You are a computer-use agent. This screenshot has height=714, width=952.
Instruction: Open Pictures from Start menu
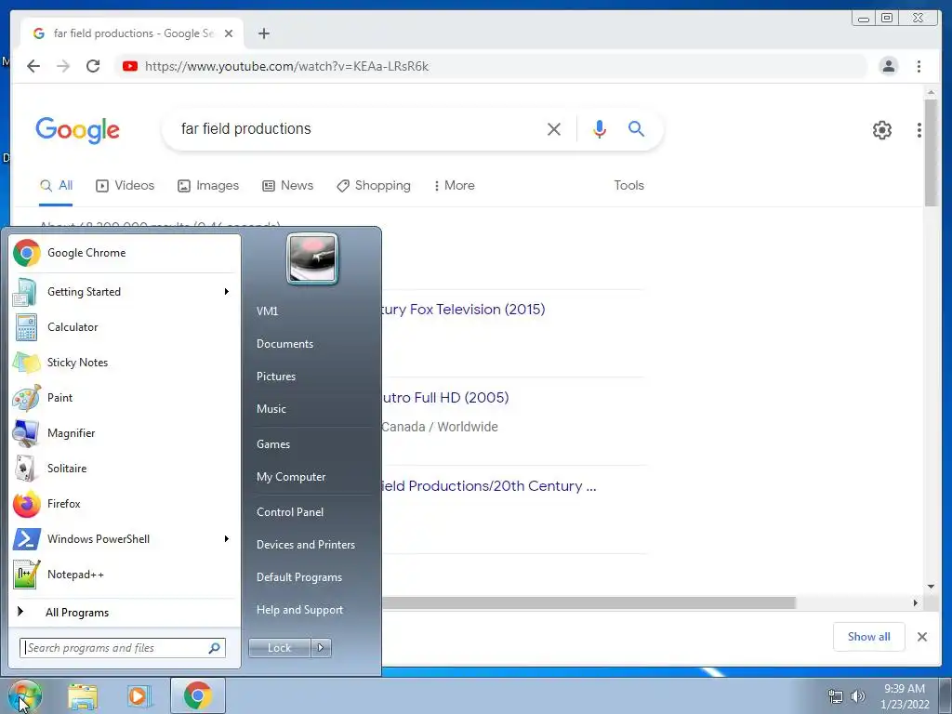(275, 377)
